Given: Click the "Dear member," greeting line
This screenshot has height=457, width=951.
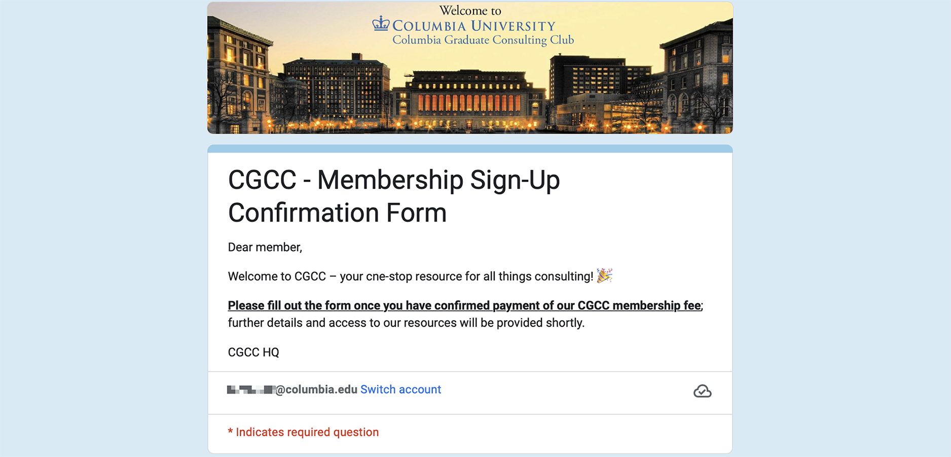Looking at the screenshot, I should [x=265, y=247].
